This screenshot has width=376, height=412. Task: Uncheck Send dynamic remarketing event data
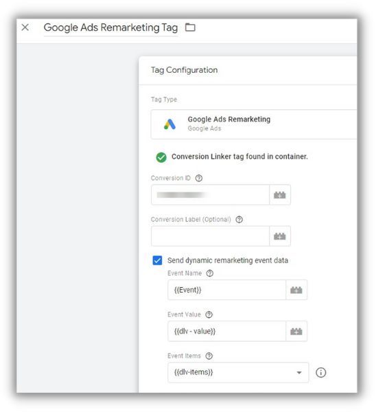pos(157,260)
